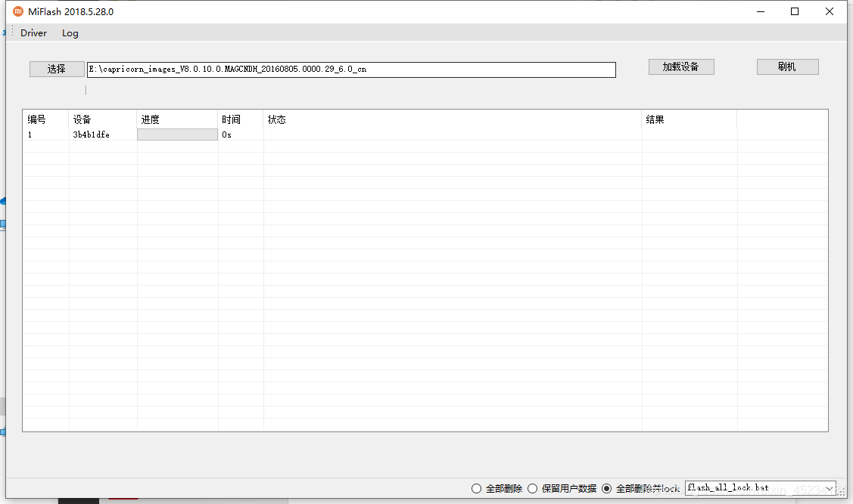Click the 0s time cell
Image resolution: width=853 pixels, height=504 pixels.
[x=241, y=135]
